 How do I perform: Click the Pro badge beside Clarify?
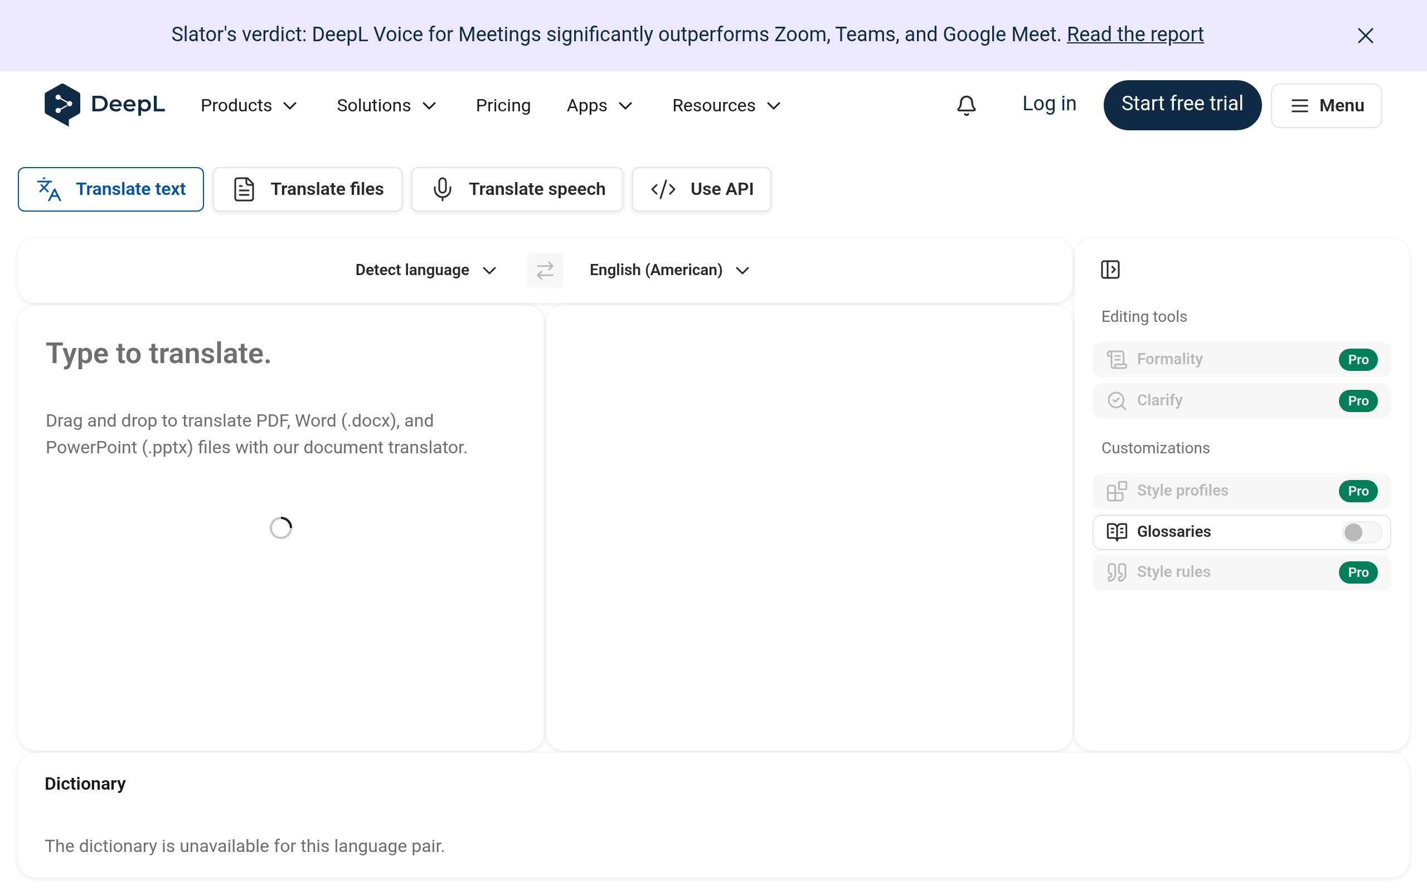(x=1358, y=401)
